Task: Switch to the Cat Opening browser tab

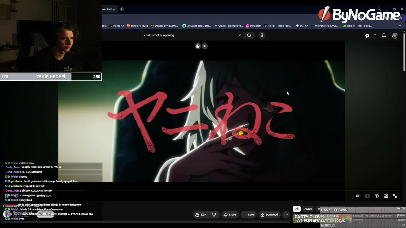Action: click(x=109, y=9)
